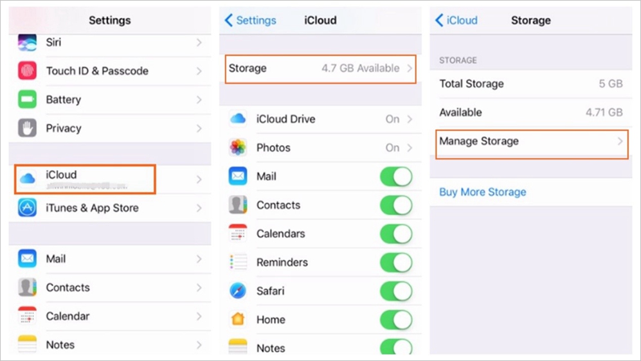This screenshot has height=361, width=641.
Task: Tap the iCloud cloud icon in Settings
Action: pyautogui.click(x=28, y=179)
